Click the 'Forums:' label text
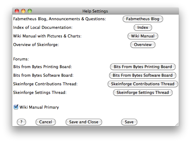191x143 pixels. click(21, 59)
